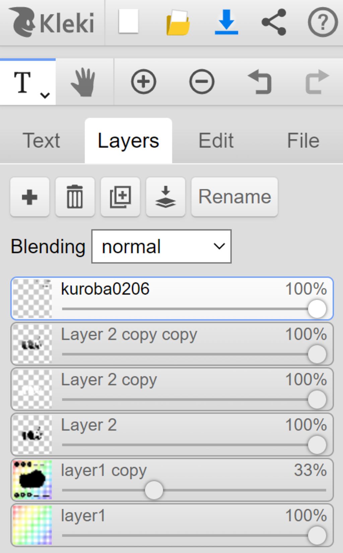
Task: Expand the Text tool chevron selector
Action: (x=45, y=95)
